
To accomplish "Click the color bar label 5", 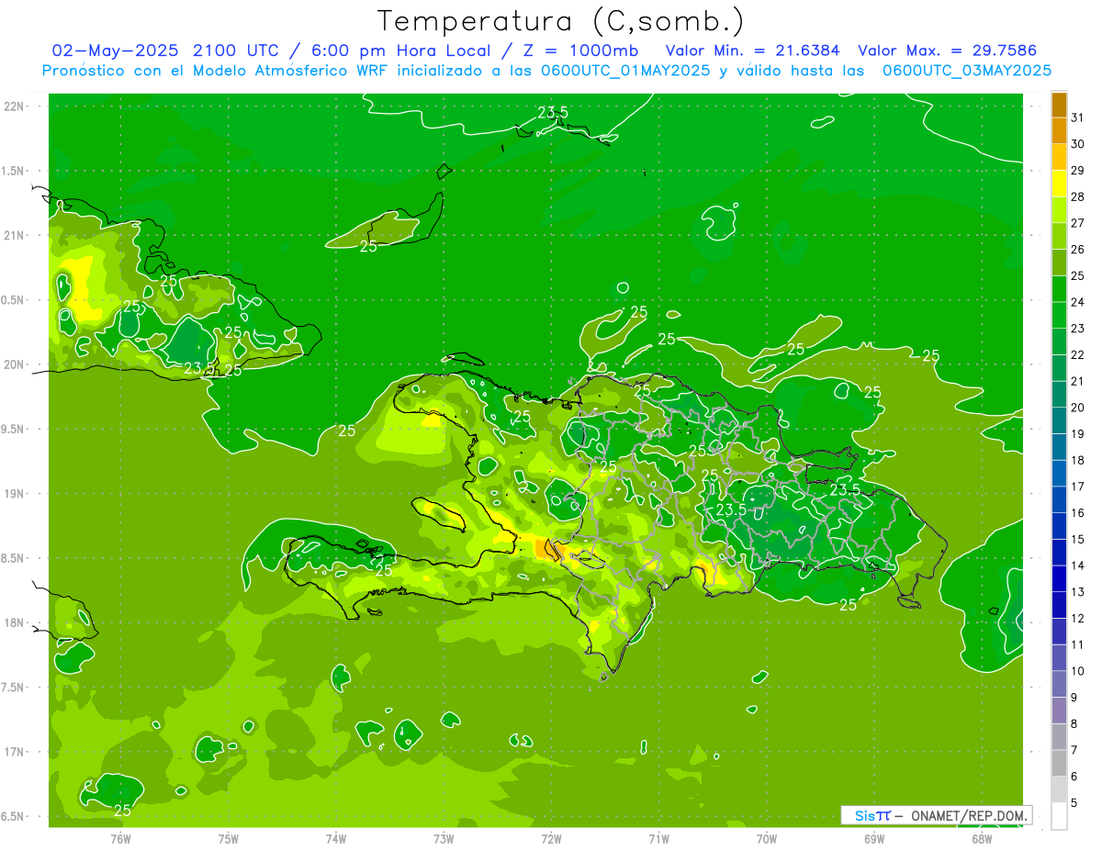I will coord(1074,803).
